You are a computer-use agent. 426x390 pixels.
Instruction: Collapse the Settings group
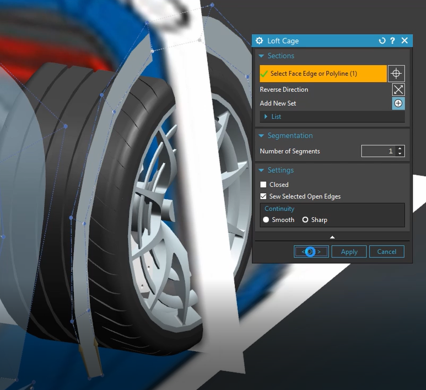[x=261, y=170]
